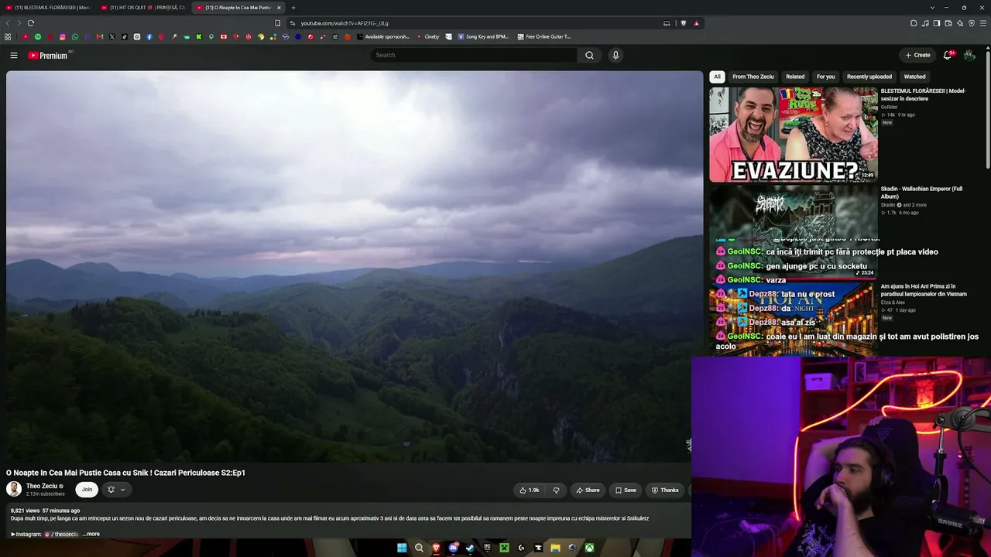Share the video

[x=588, y=490]
